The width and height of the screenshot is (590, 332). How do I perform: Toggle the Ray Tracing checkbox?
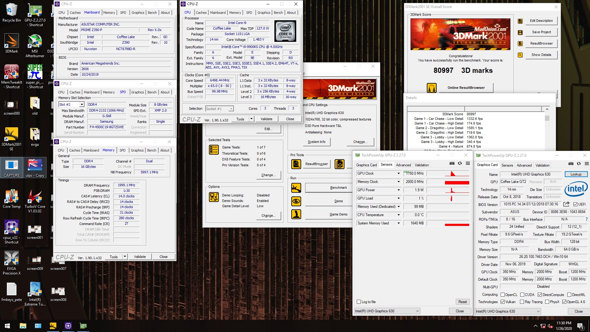(522, 302)
